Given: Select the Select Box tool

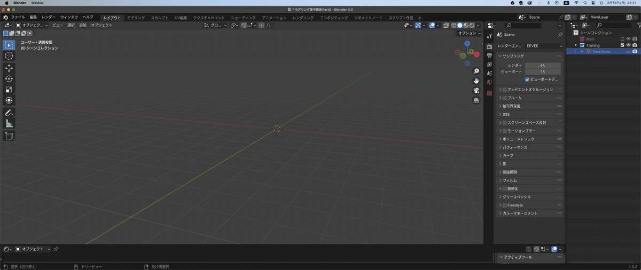Looking at the screenshot, I should pos(9,45).
